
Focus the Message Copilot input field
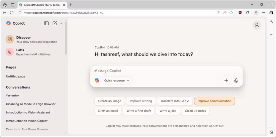(166, 71)
